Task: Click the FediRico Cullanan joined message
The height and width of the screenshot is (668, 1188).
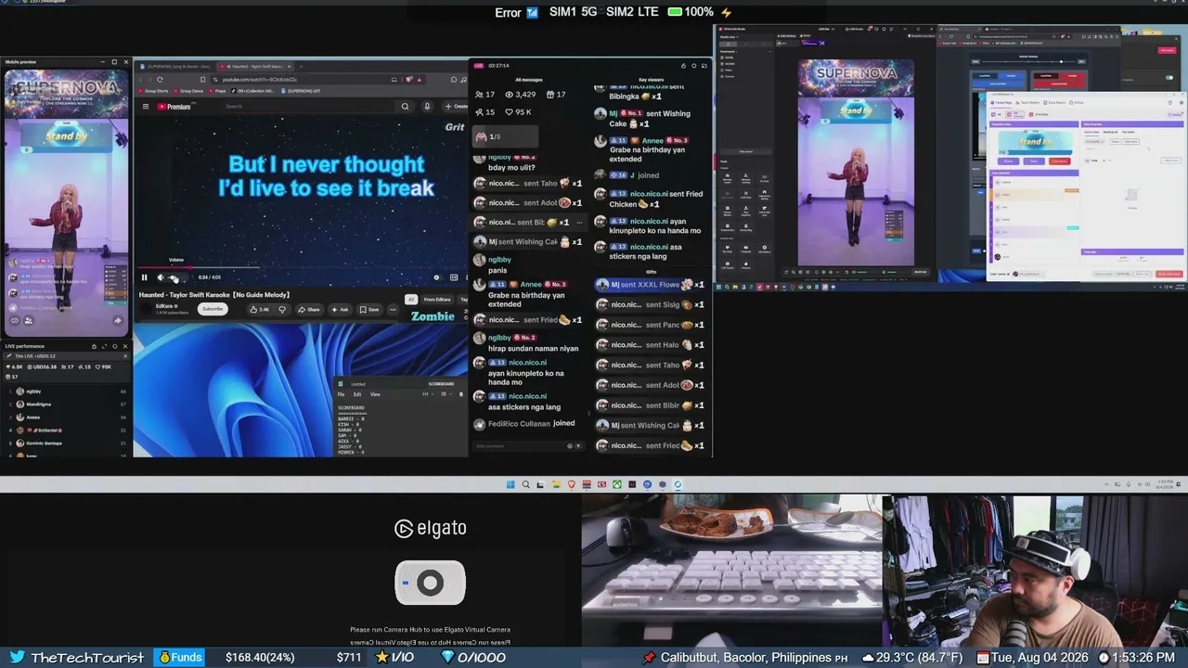Action: (x=524, y=423)
